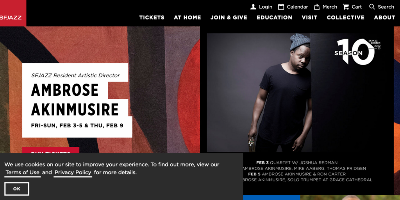Open the Calendar icon
Viewport: 400px width, 200px height.
281,7
